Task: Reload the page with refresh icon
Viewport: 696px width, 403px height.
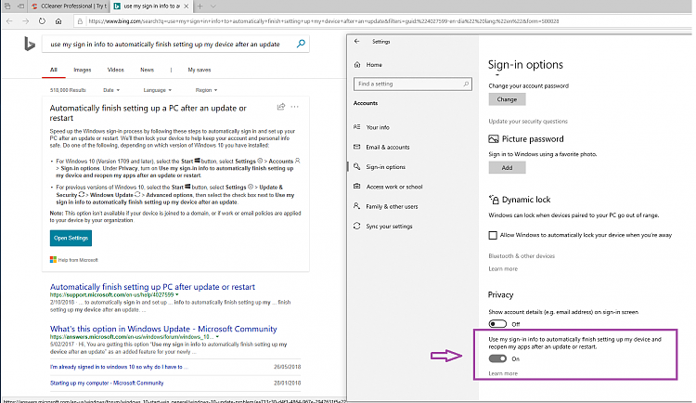Action: coord(42,20)
